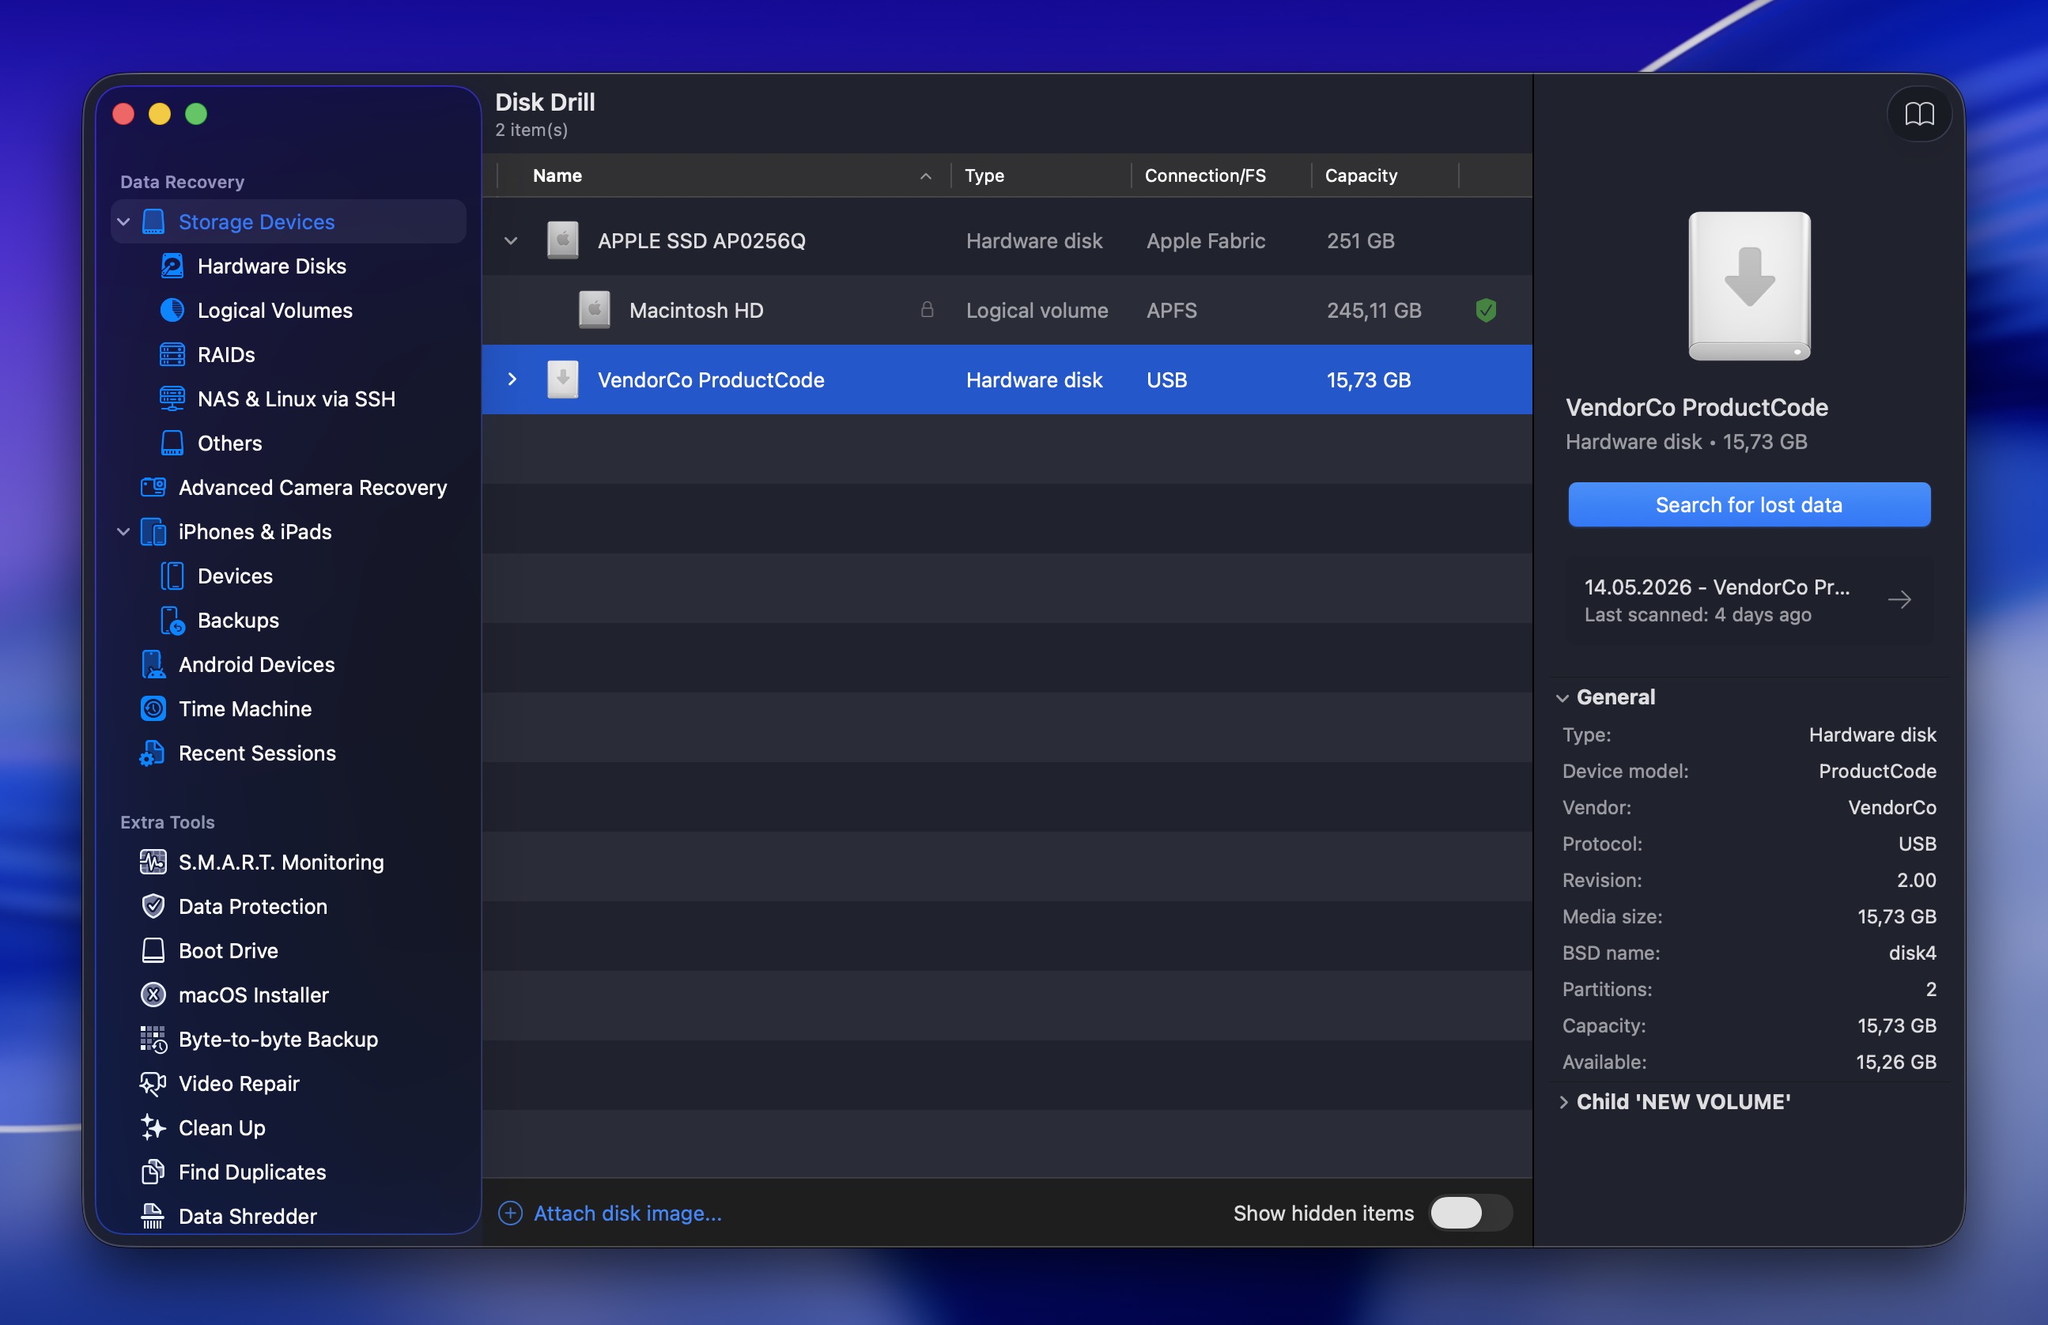Image resolution: width=2048 pixels, height=1325 pixels.
Task: Click the Advanced Camera Recovery icon
Action: [153, 487]
